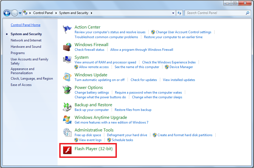Open Check for updates link
Viewport: 254px width, 168px height.
pos(144,80)
